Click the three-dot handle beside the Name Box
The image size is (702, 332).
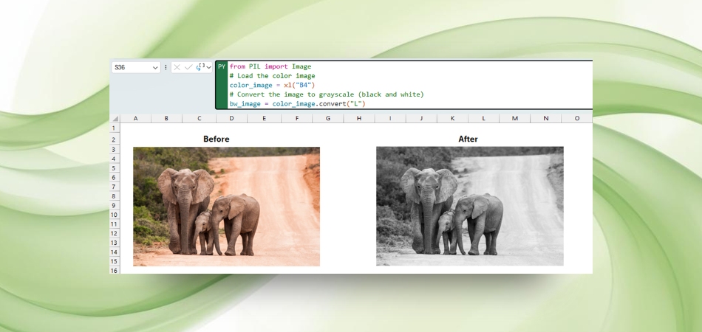point(166,67)
